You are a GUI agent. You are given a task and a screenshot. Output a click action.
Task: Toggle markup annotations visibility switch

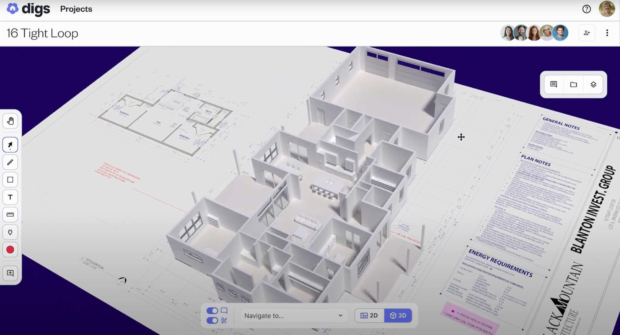[x=212, y=320]
